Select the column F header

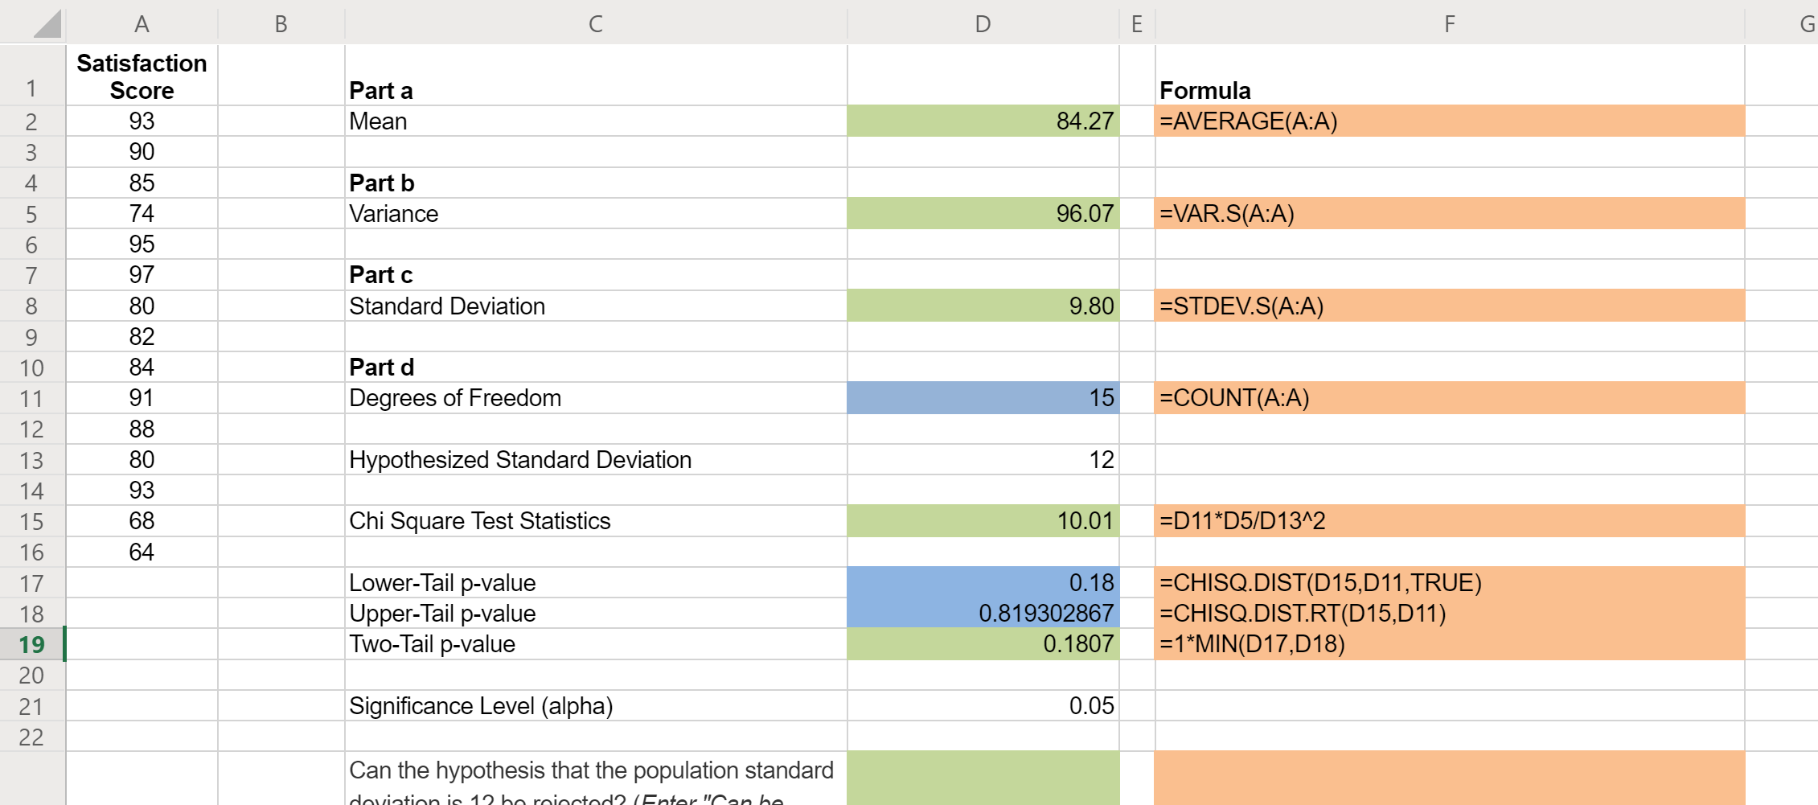click(1447, 23)
